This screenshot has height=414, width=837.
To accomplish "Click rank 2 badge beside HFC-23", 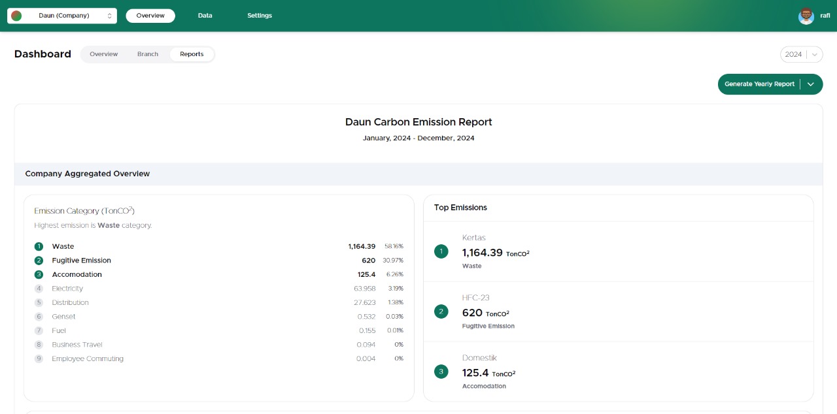I will (x=441, y=311).
